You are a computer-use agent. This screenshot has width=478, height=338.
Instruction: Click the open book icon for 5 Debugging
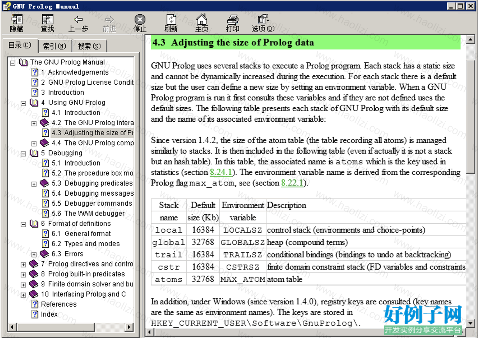[x=34, y=153]
